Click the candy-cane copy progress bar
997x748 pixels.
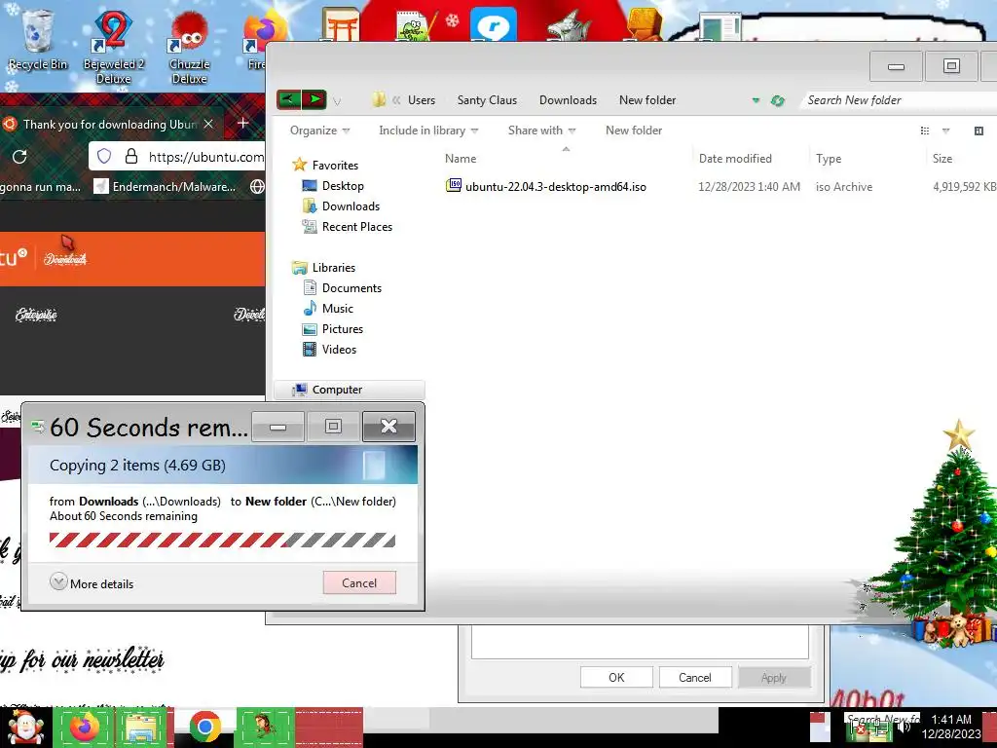(x=223, y=540)
